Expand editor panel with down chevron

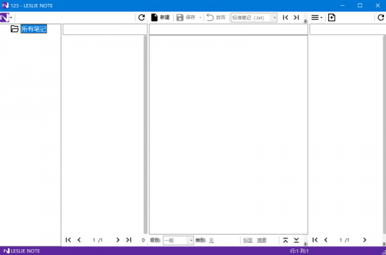tap(296, 240)
